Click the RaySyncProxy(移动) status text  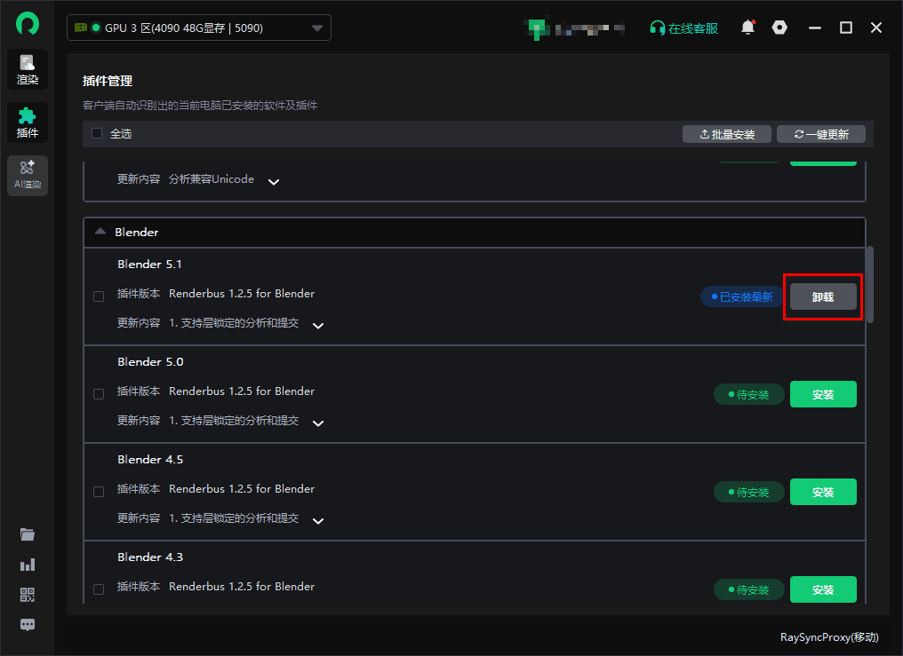[x=829, y=637]
